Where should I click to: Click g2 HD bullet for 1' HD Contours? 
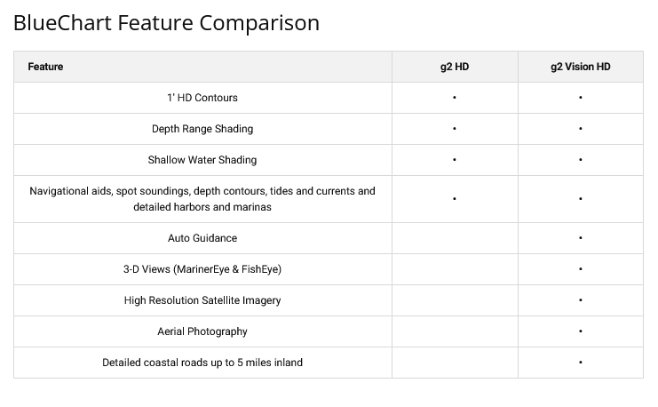pos(455,98)
